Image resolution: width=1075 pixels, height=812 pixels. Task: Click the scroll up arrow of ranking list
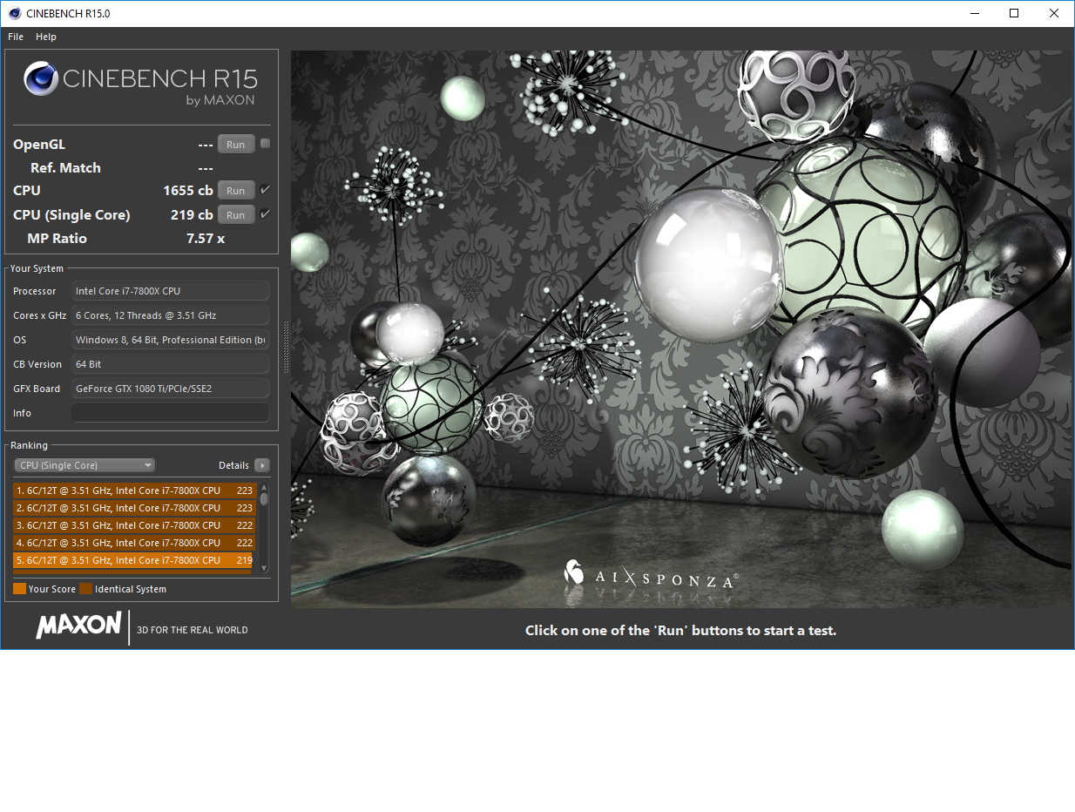pos(264,488)
